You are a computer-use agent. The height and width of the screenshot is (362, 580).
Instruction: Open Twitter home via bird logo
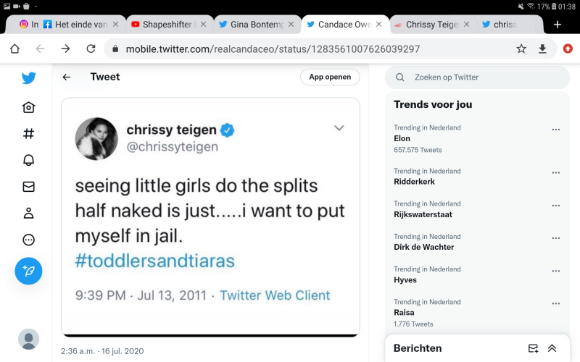click(28, 78)
